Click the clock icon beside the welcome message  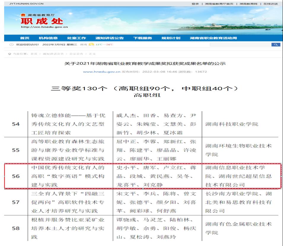pyautogui.click(x=11, y=45)
